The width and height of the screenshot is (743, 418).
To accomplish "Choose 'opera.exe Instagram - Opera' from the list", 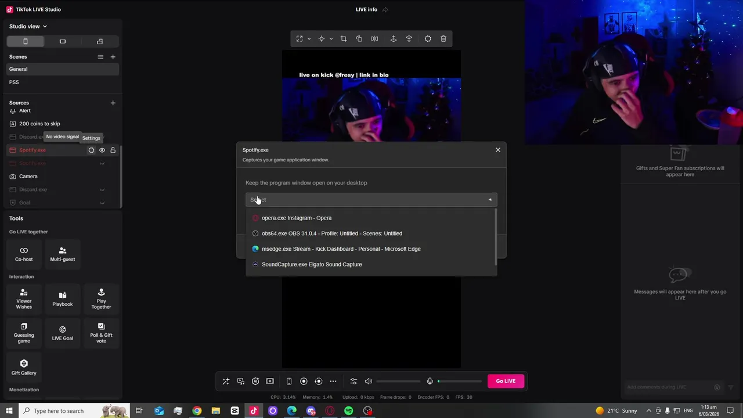I will pyautogui.click(x=371, y=218).
